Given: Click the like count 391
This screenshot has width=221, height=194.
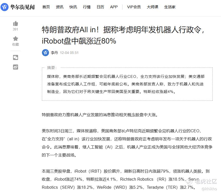Looking at the screenshot, I should tap(15, 29).
